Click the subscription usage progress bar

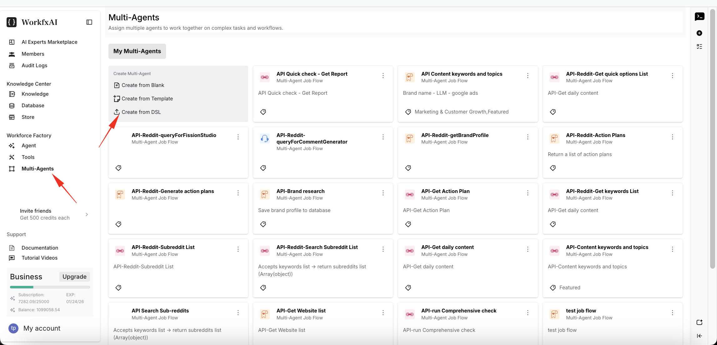pyautogui.click(x=50, y=287)
